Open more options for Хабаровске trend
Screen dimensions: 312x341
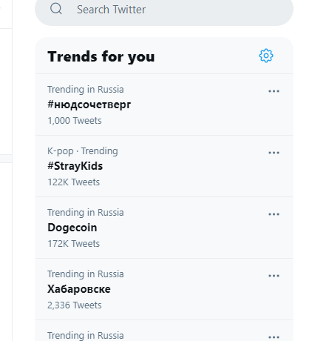(274, 276)
